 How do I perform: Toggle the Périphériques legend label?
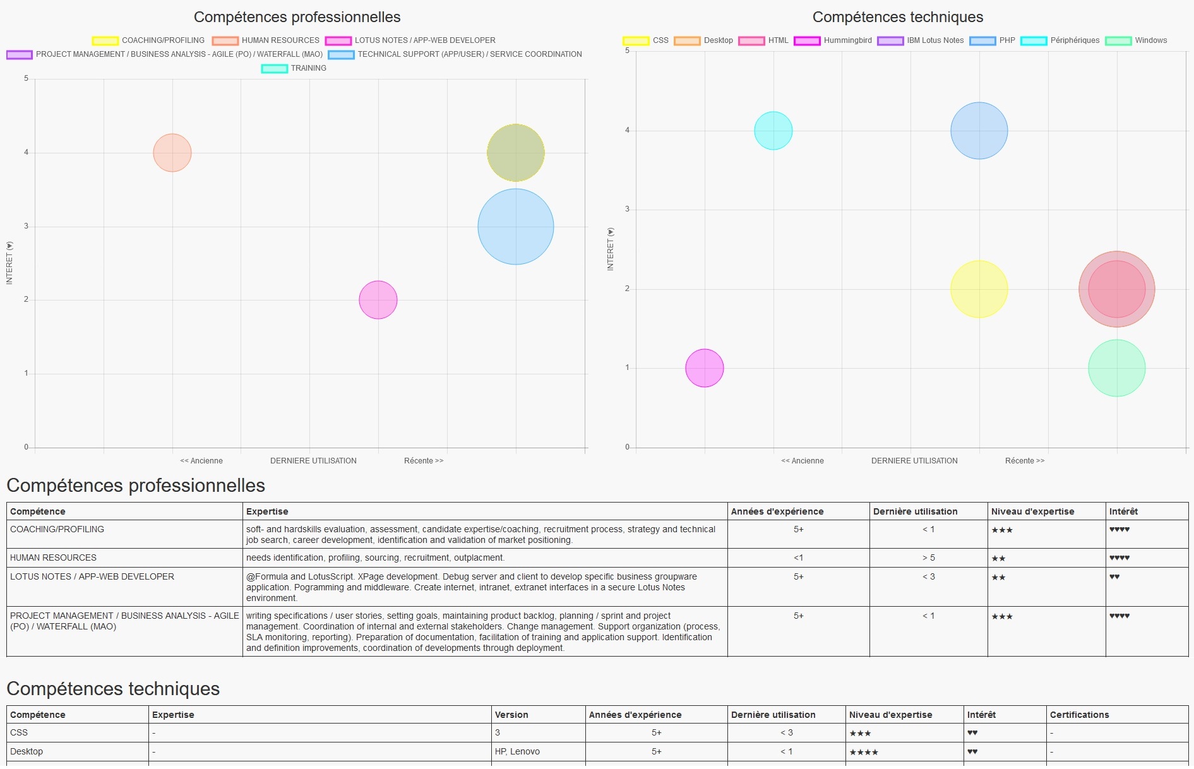point(1075,40)
